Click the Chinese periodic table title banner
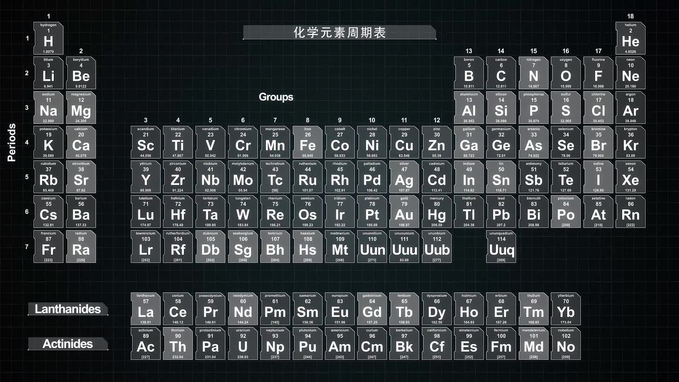The height and width of the screenshot is (382, 679). [339, 33]
